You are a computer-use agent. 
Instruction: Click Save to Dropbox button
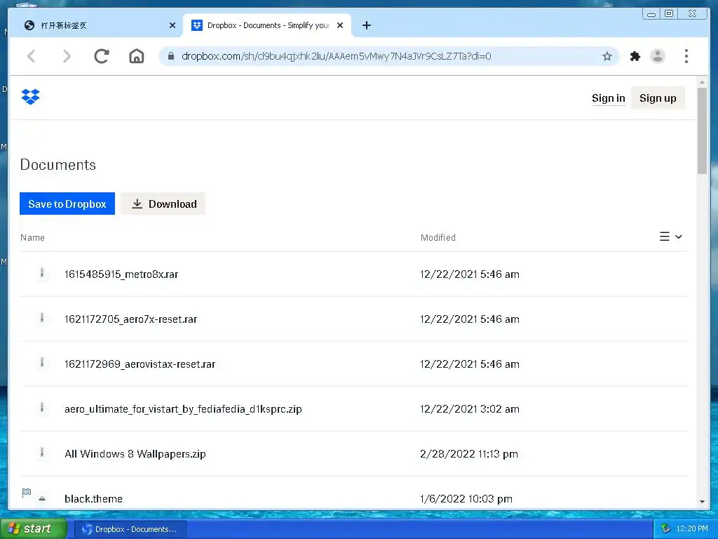[67, 204]
